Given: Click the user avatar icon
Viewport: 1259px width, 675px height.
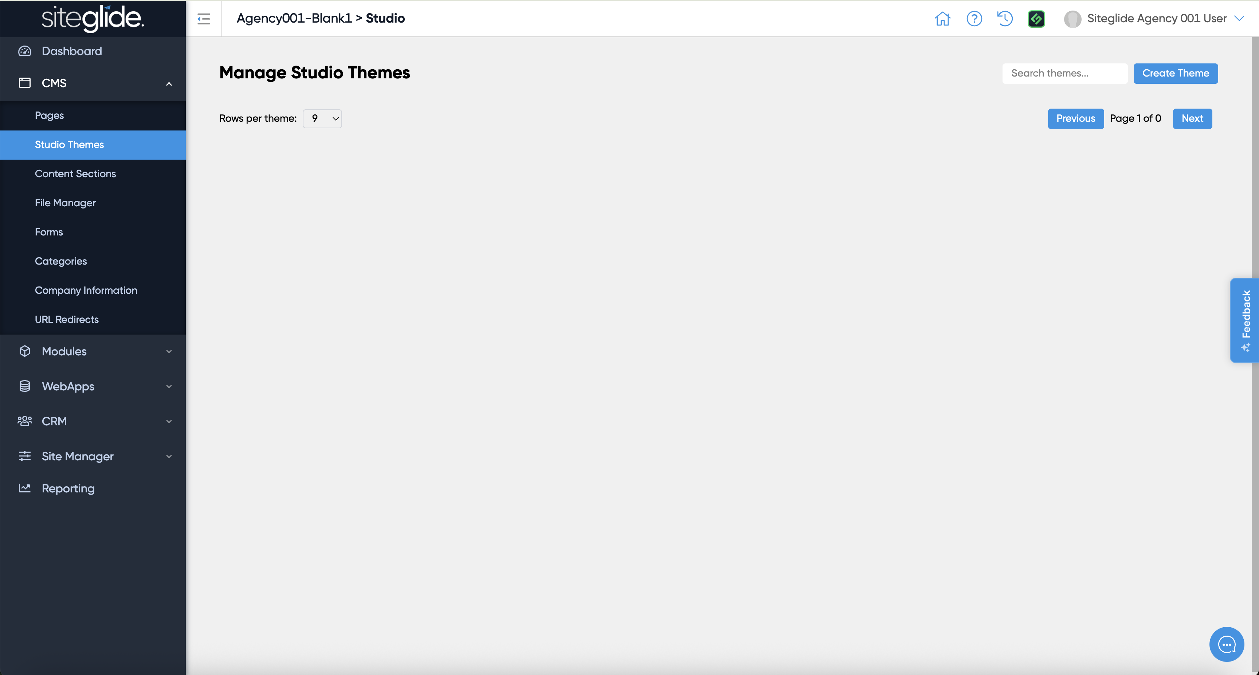Looking at the screenshot, I should (1072, 19).
